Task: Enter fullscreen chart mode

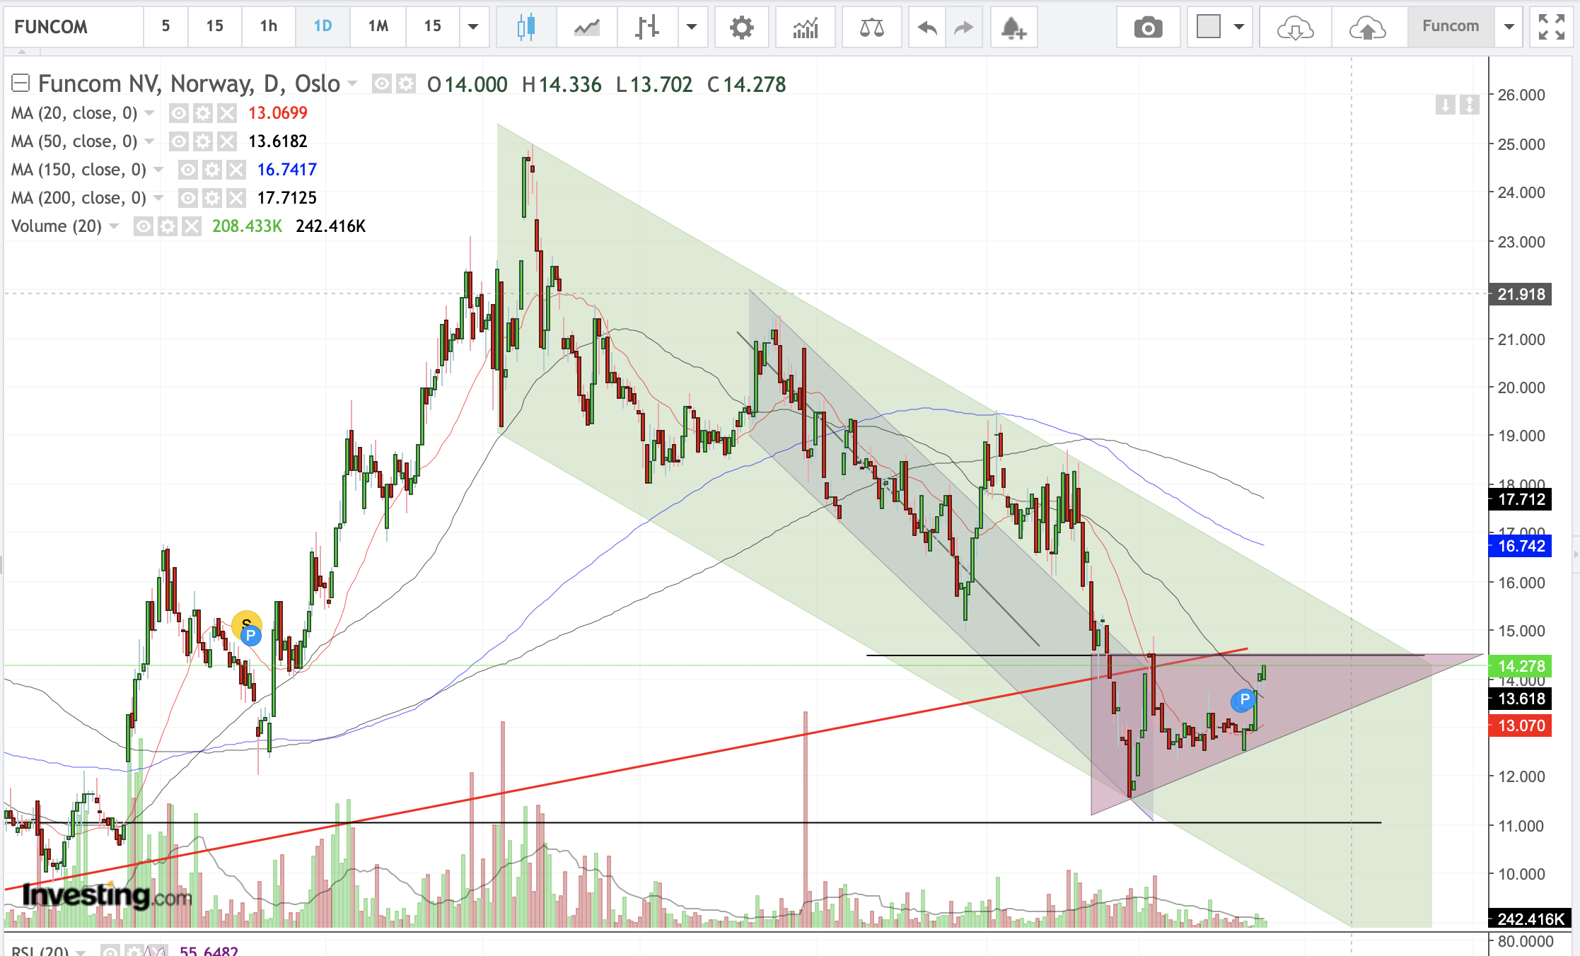Action: [1551, 28]
